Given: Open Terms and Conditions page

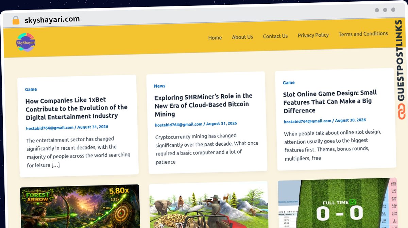Looking at the screenshot, I should (x=363, y=34).
